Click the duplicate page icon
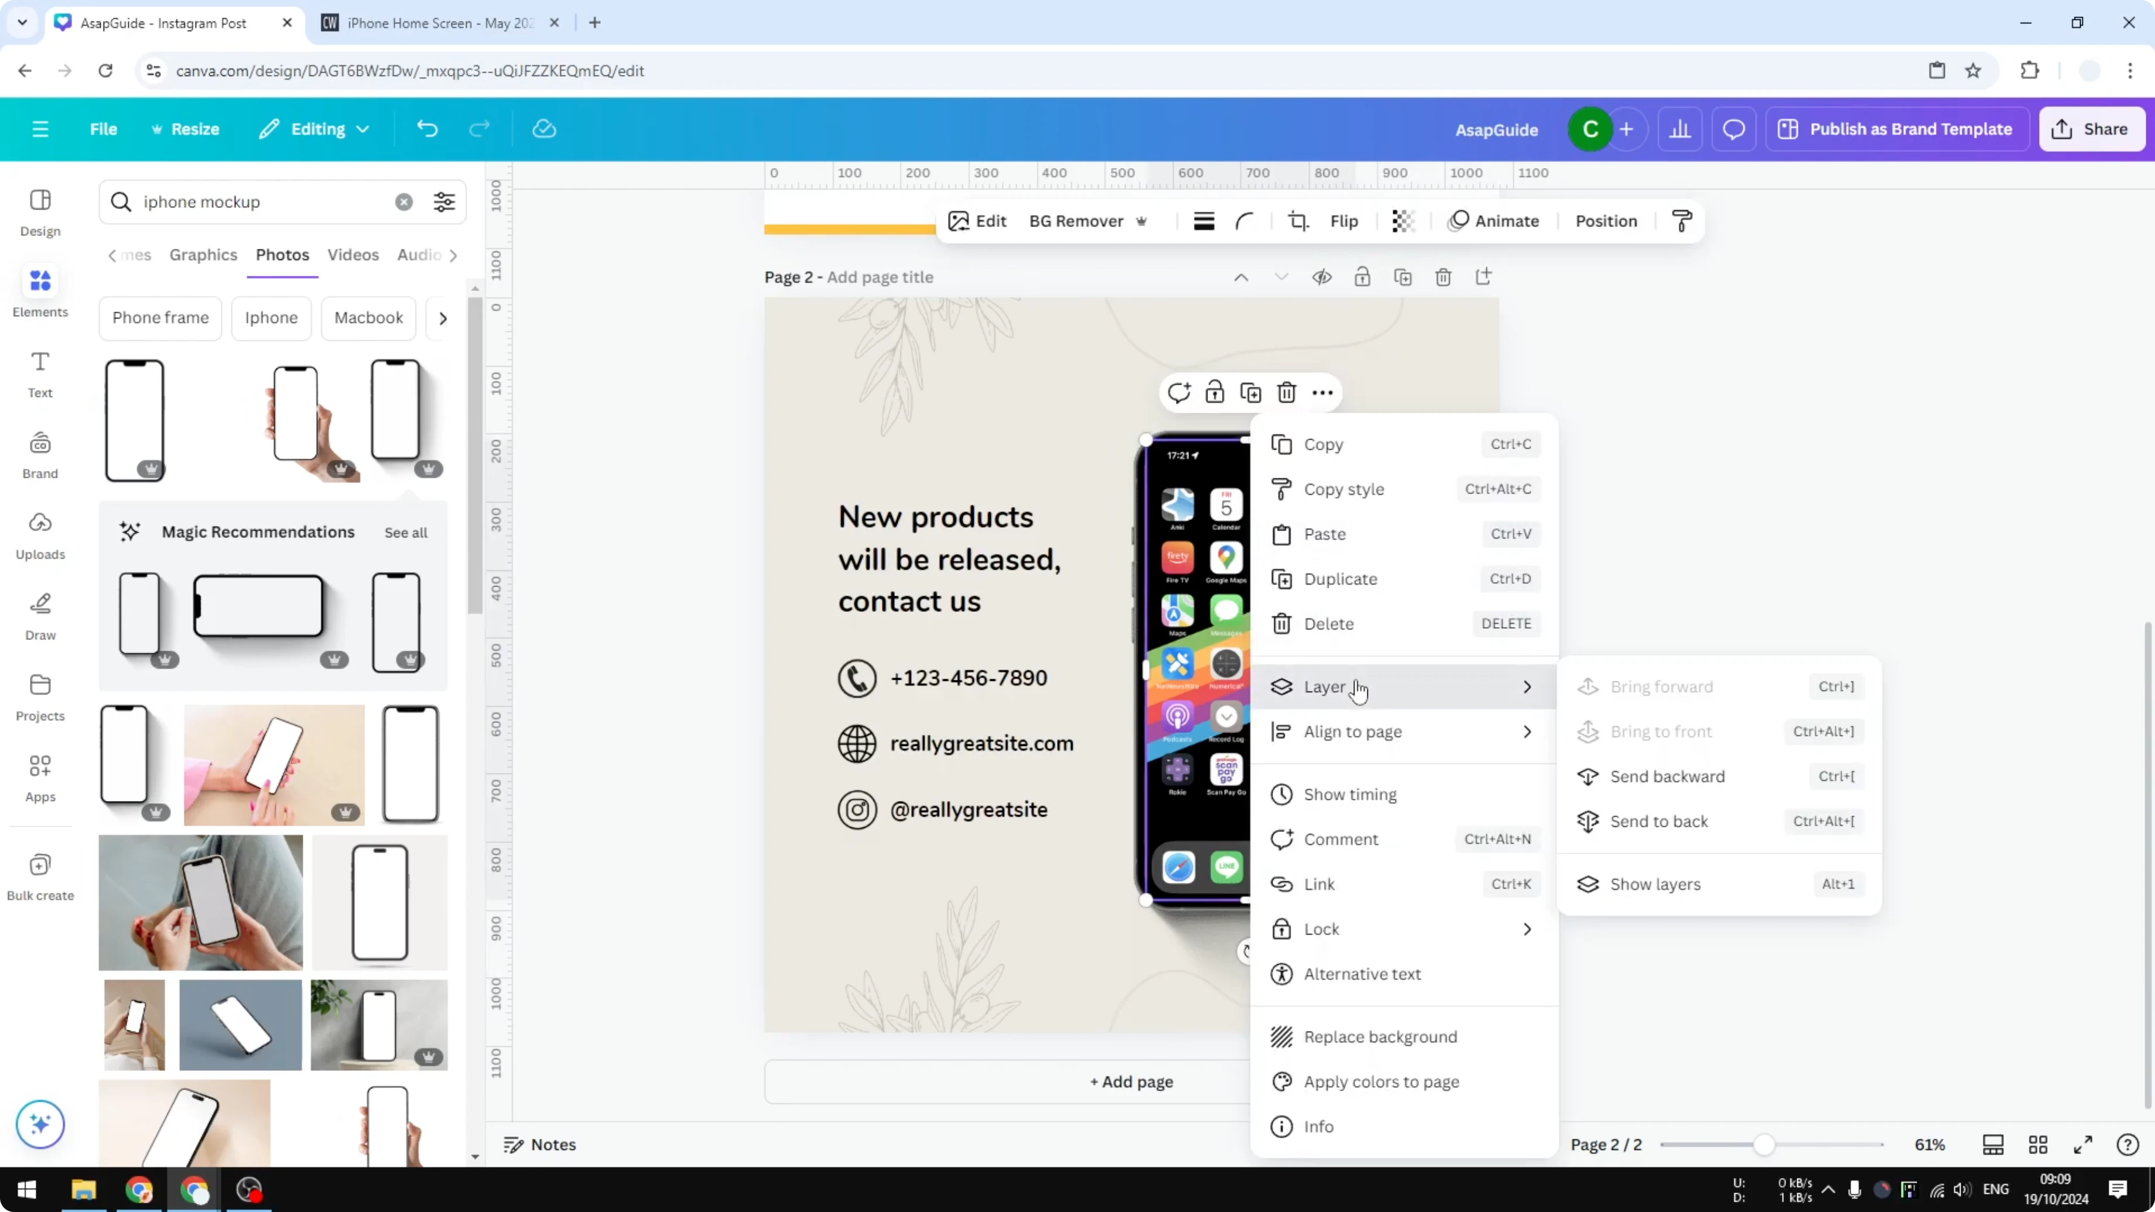Image resolution: width=2155 pixels, height=1212 pixels. point(1404,276)
